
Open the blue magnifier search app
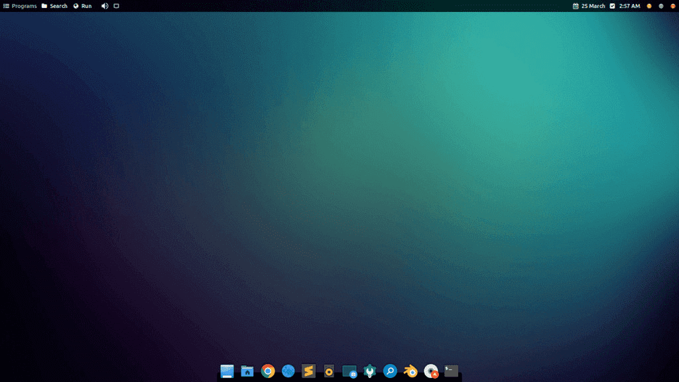point(390,371)
